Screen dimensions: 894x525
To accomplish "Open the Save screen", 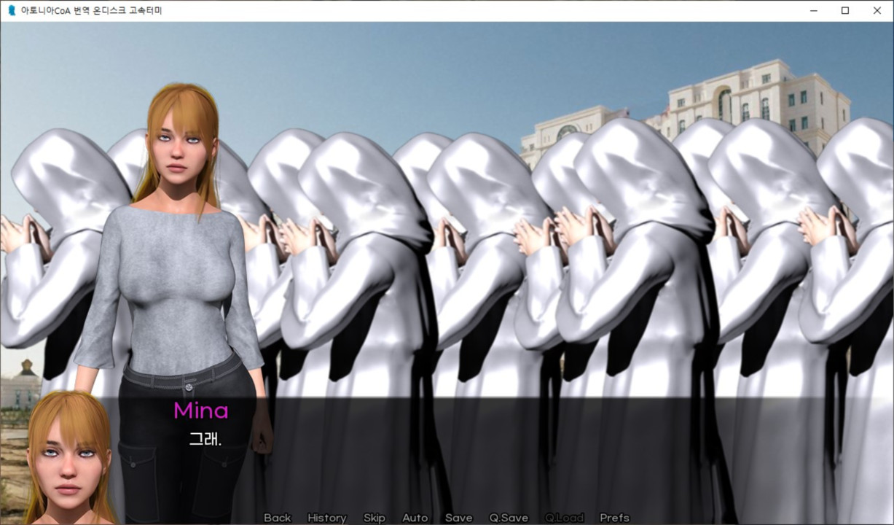I will pyautogui.click(x=458, y=518).
